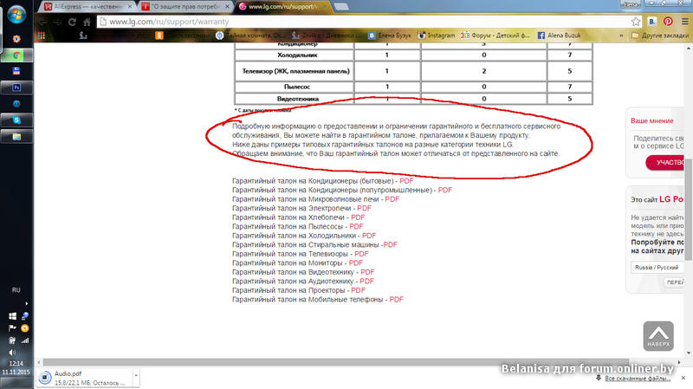
Task: Open PDF for Мобильные телефоны warranty
Action: pos(397,300)
